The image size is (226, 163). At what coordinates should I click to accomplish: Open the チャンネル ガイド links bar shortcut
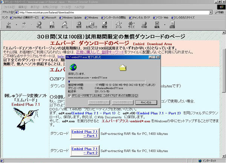[x=139, y=18]
